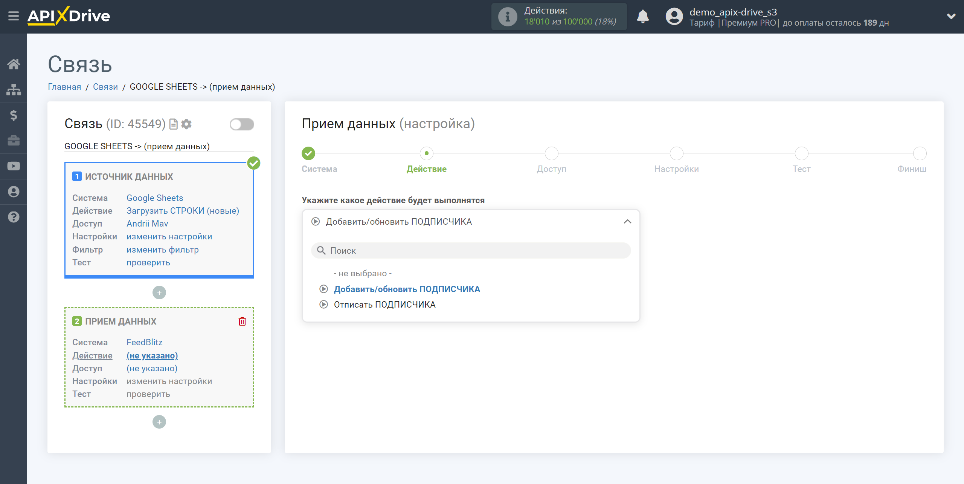Add step after data receiver block
Image resolution: width=964 pixels, height=484 pixels.
pyautogui.click(x=159, y=422)
